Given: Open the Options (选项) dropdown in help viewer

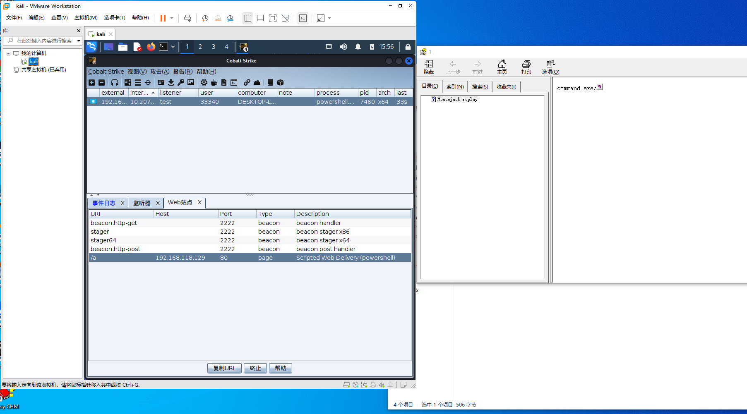Looking at the screenshot, I should pos(550,67).
